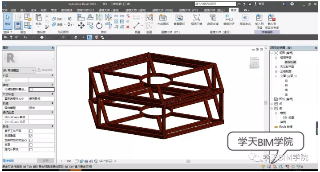Viewport: 320px width, 172px height.
Task: Open the 视图 ribbon tab
Action: point(44,10)
